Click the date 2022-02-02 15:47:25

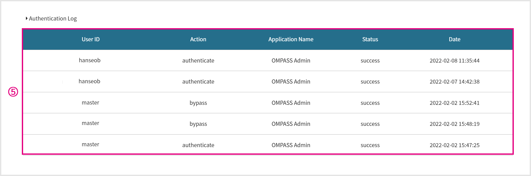(454, 145)
